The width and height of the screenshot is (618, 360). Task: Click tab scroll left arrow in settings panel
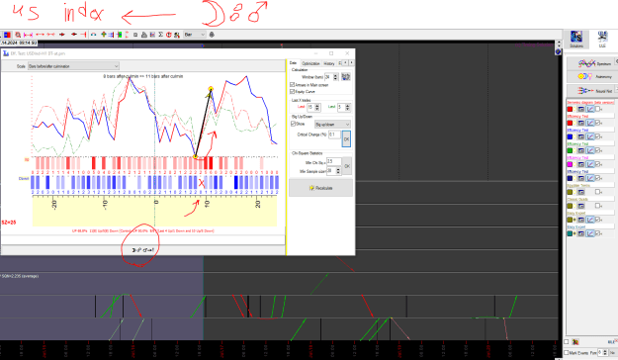tap(346, 62)
